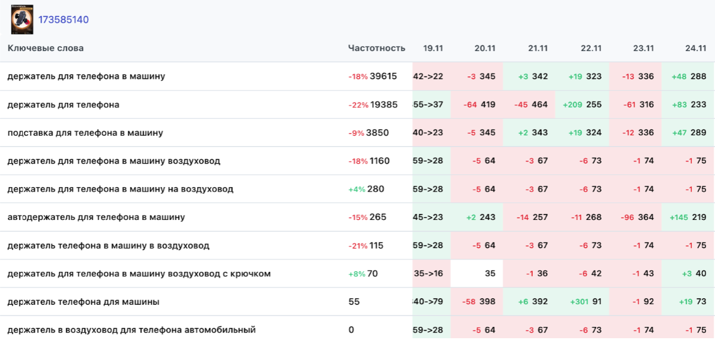
Task: Click the '+301 91' position cell
Action: (582, 302)
